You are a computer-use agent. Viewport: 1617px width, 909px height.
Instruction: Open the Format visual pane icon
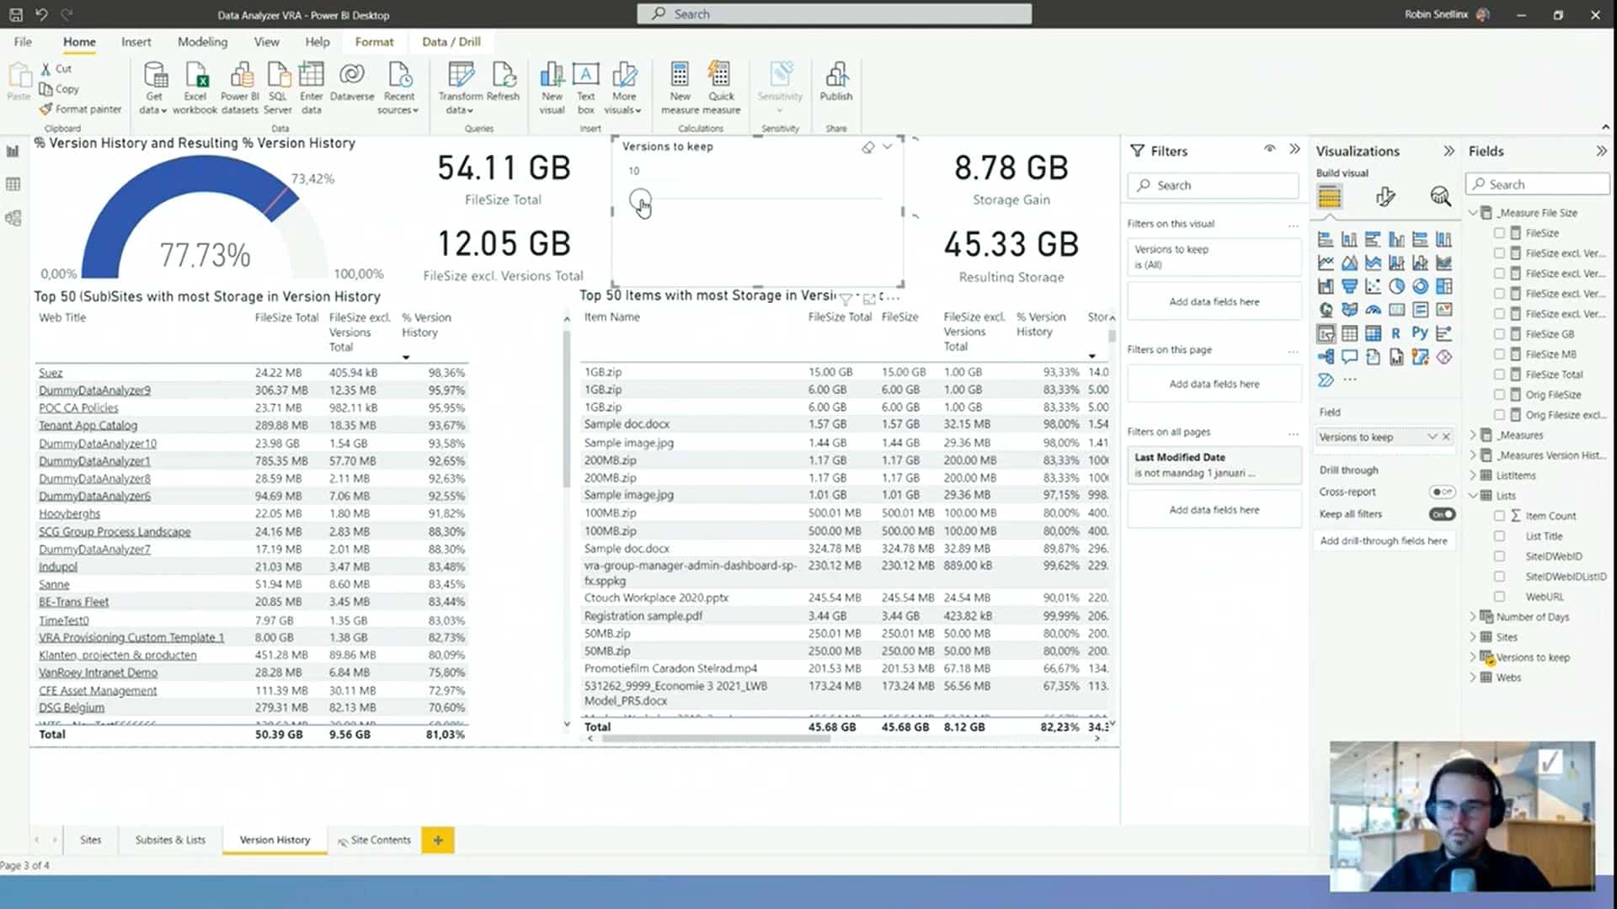[x=1385, y=197]
